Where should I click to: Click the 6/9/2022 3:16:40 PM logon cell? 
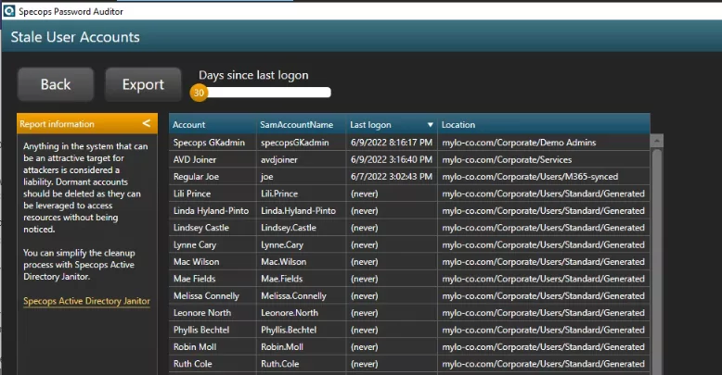click(x=392, y=159)
